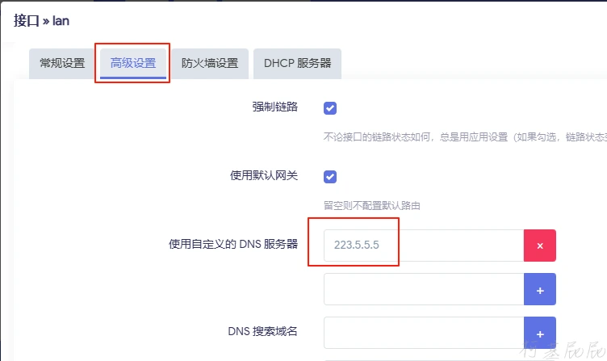The width and height of the screenshot is (607, 361).
Task: Remove the 223.5.5.5 DNS server entry
Action: [540, 246]
